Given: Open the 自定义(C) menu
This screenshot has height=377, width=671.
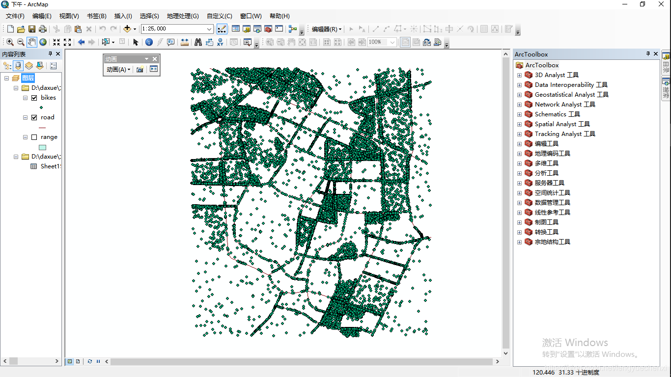Looking at the screenshot, I should [220, 16].
